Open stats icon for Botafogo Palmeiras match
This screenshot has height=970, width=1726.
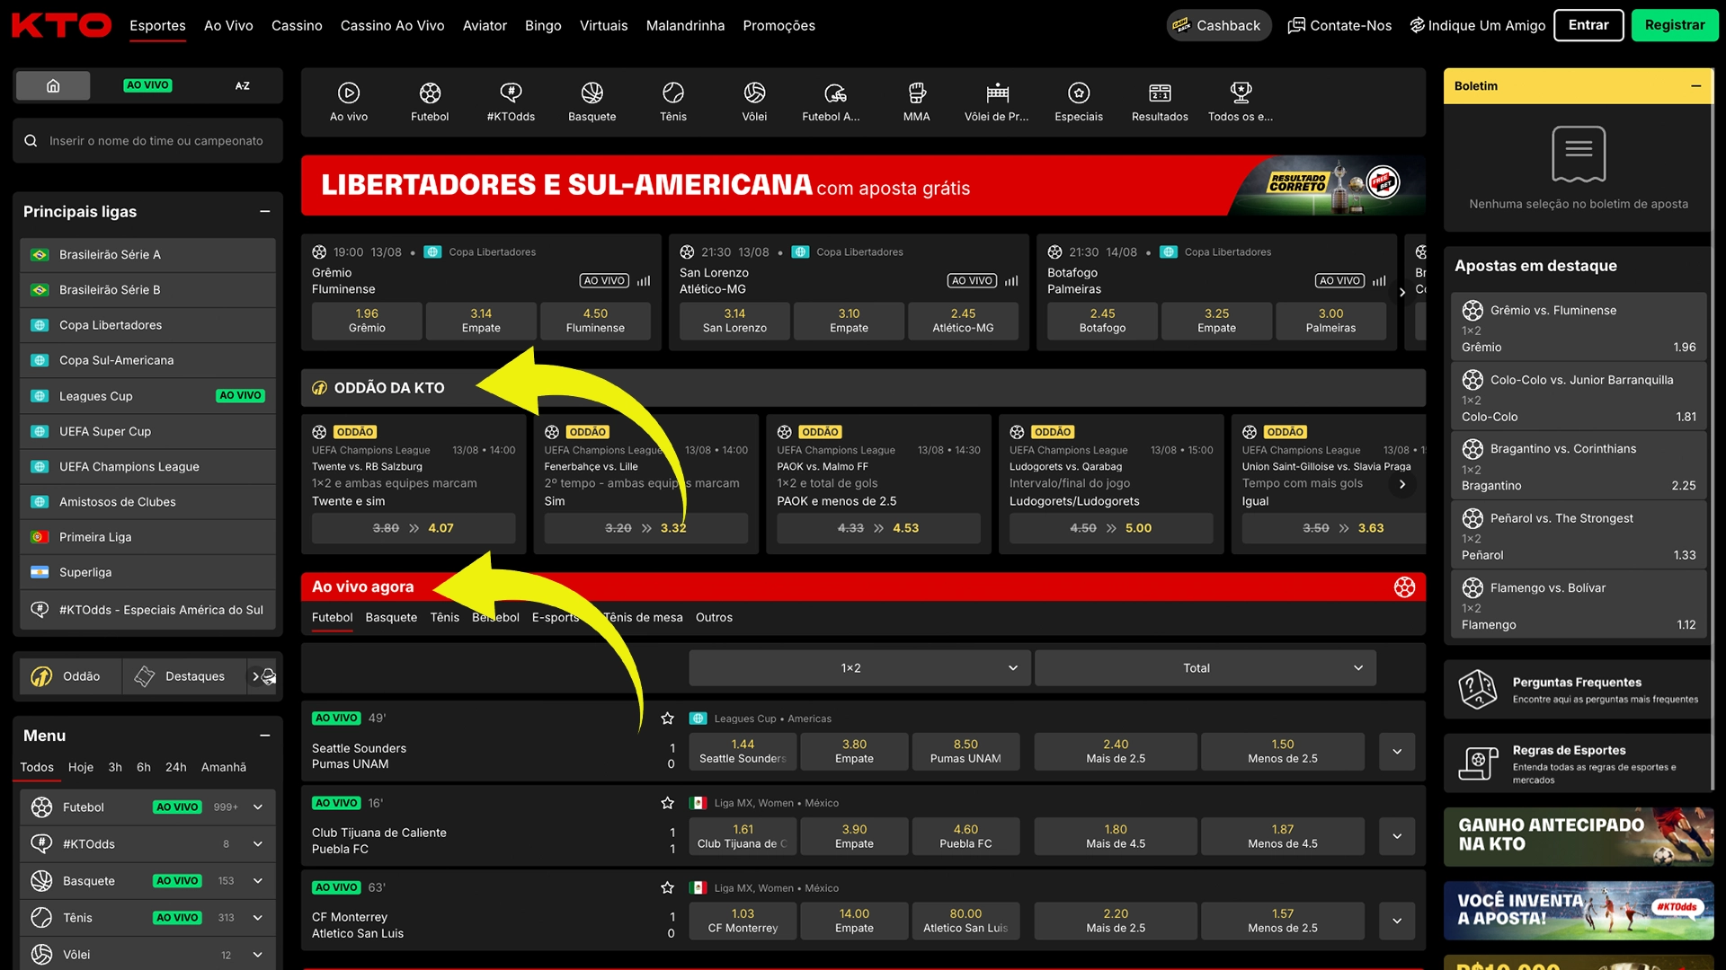tap(1379, 281)
